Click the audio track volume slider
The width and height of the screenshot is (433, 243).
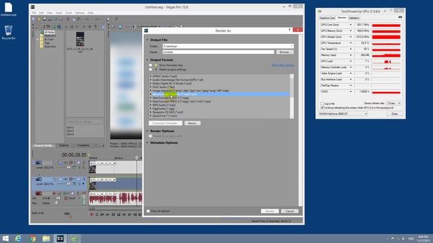pos(55,198)
